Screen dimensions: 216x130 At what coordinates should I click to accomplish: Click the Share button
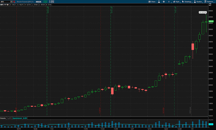click(x=152, y=2)
